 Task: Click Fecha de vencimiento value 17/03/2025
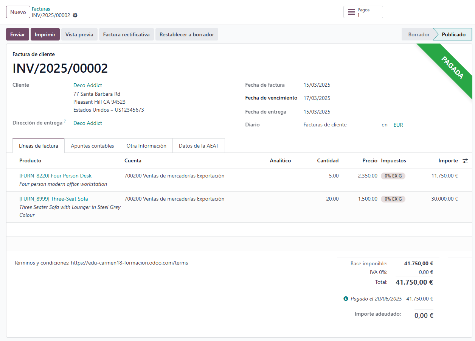317,98
